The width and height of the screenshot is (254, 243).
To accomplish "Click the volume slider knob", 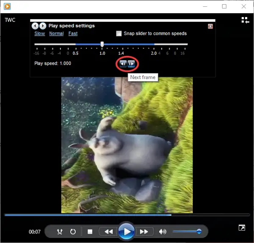I will (x=199, y=231).
